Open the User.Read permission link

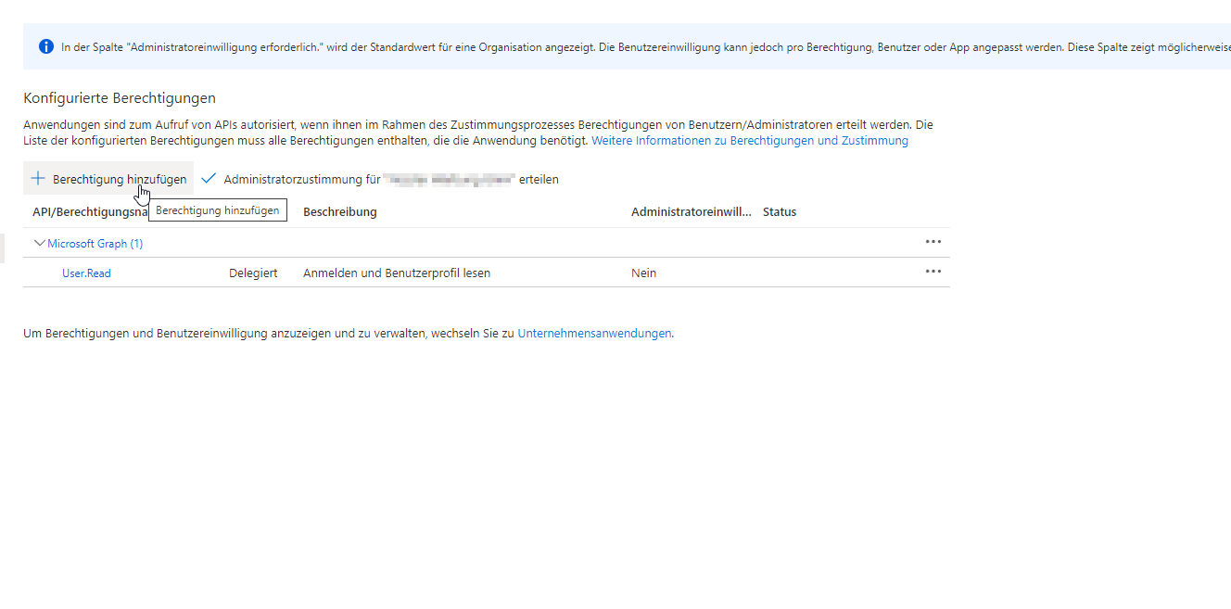86,273
